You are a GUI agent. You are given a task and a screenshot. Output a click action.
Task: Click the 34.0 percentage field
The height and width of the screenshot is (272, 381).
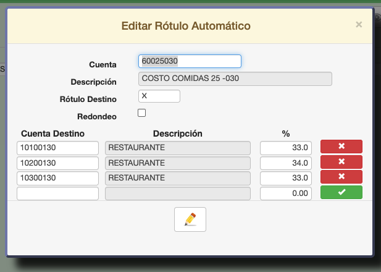click(286, 163)
